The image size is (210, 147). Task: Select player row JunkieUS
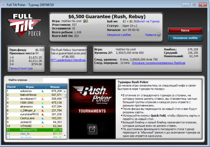coord(34,122)
